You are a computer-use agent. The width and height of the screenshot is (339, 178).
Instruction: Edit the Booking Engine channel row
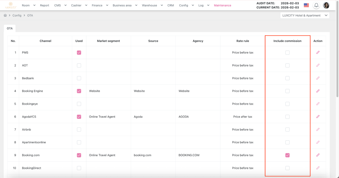pyautogui.click(x=318, y=91)
